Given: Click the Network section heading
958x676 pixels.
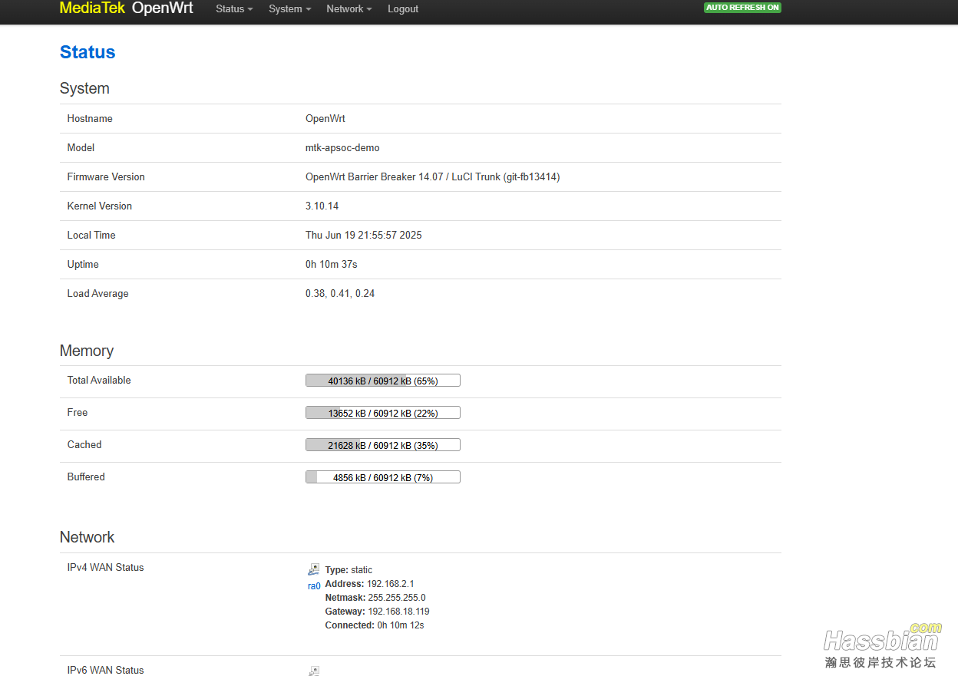Looking at the screenshot, I should pos(88,537).
